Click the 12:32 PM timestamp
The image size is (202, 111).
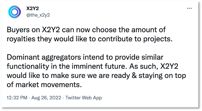click(17, 98)
